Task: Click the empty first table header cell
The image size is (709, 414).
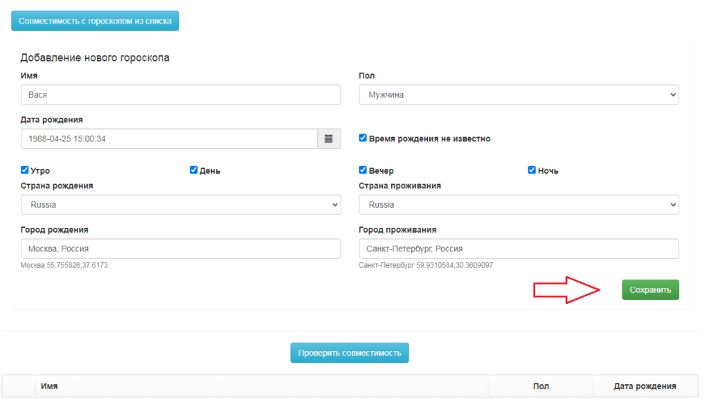Action: [19, 386]
